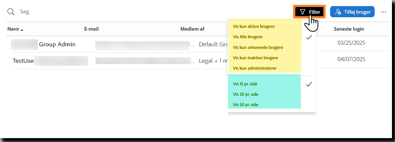Sort by the Navn column arrow

pos(22,30)
